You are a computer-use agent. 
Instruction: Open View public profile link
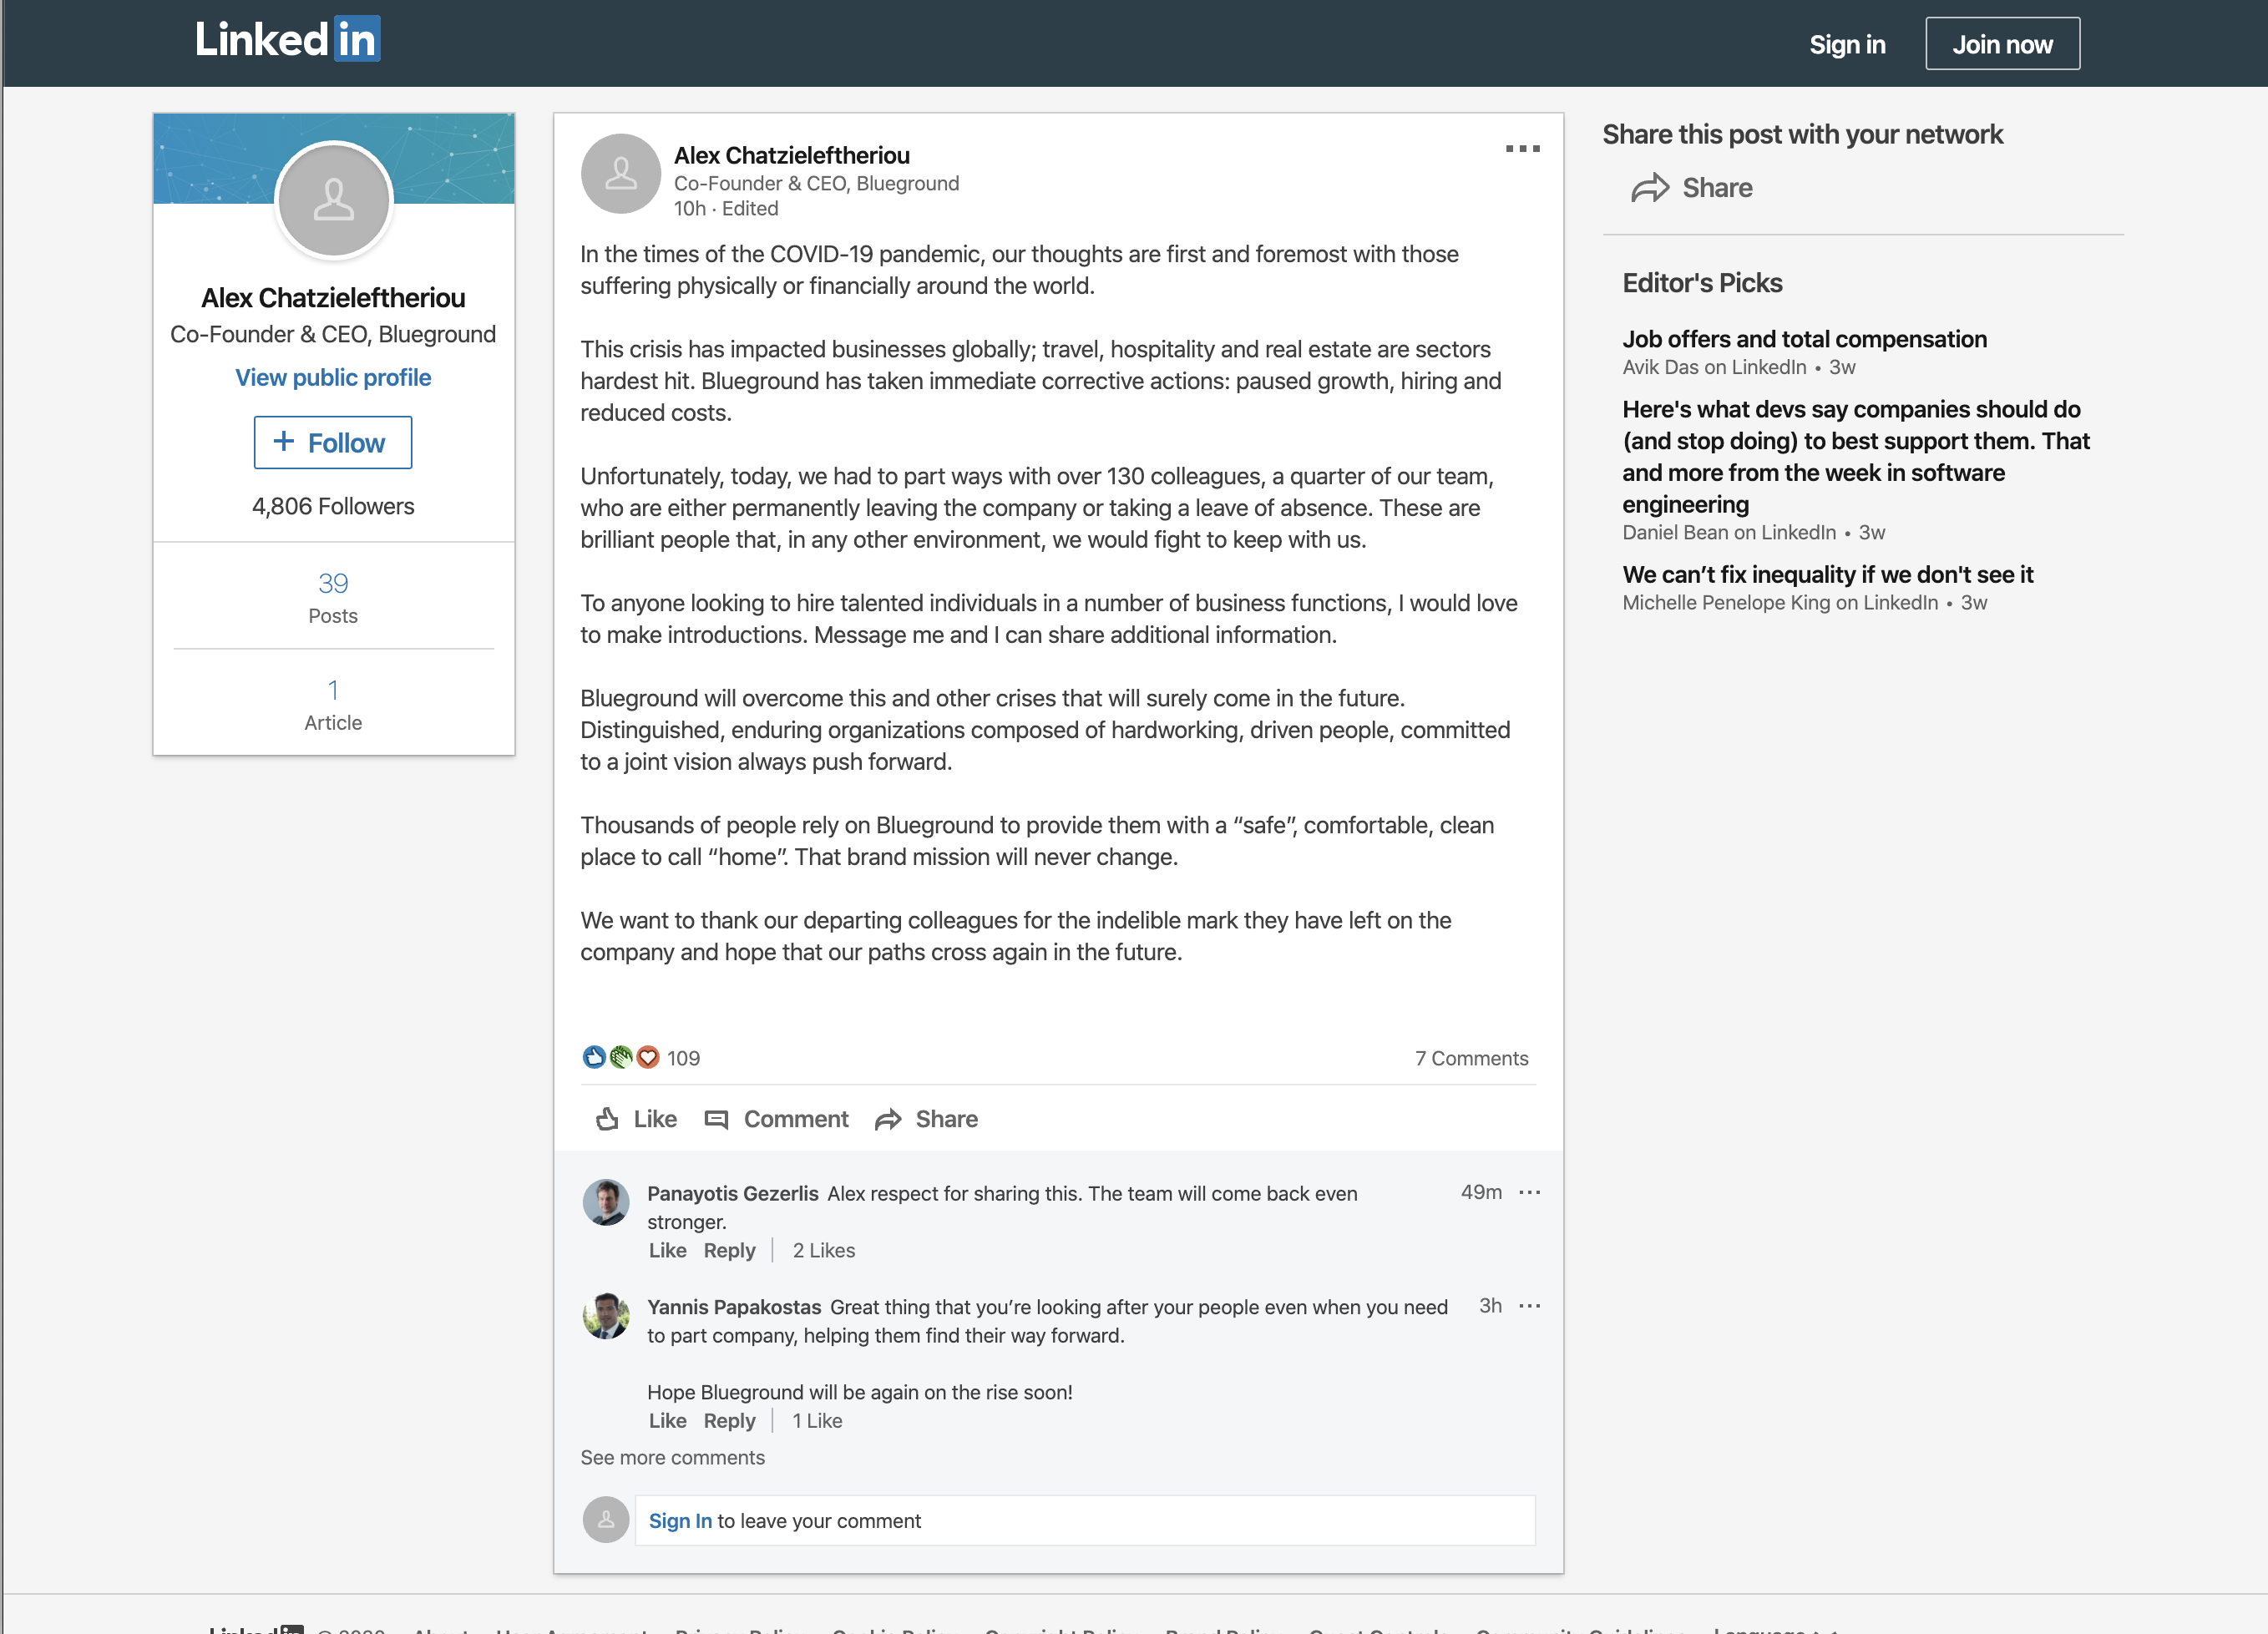(333, 377)
